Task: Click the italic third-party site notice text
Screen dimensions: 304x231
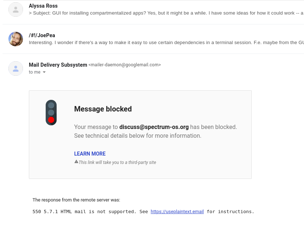Action: [117, 163]
